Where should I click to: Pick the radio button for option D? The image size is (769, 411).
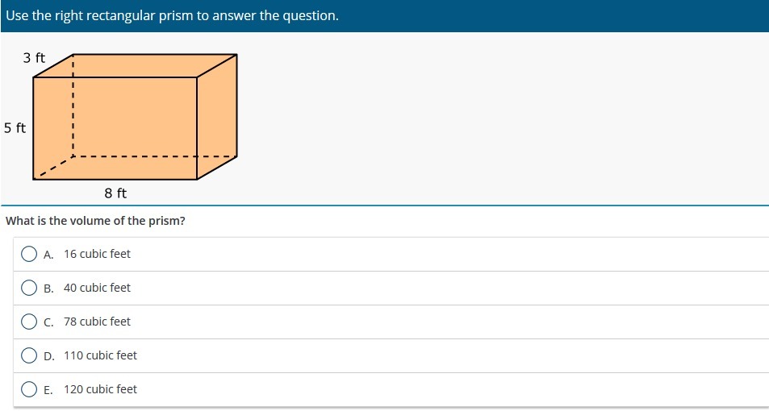29,355
